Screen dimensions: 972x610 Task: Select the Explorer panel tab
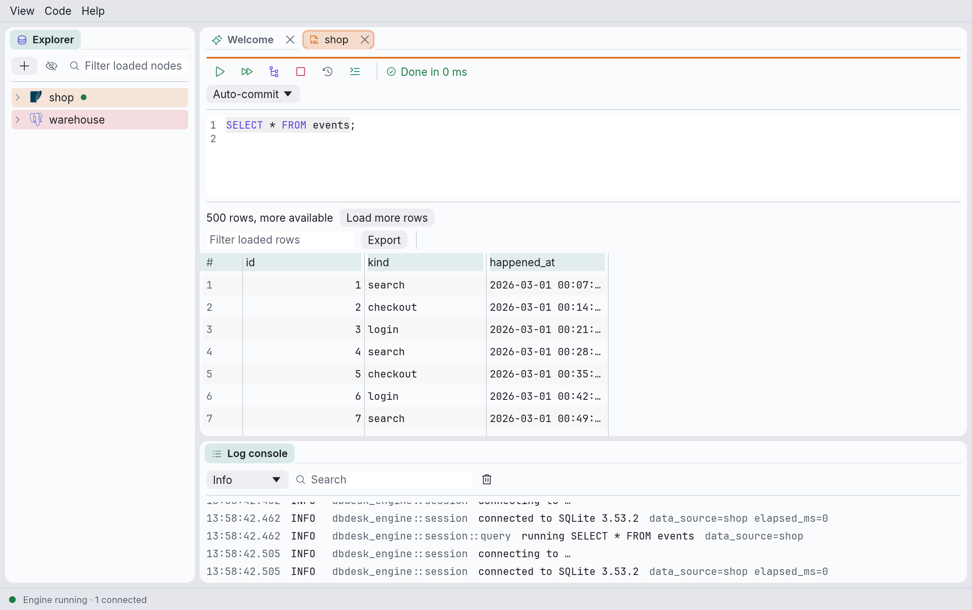point(45,40)
